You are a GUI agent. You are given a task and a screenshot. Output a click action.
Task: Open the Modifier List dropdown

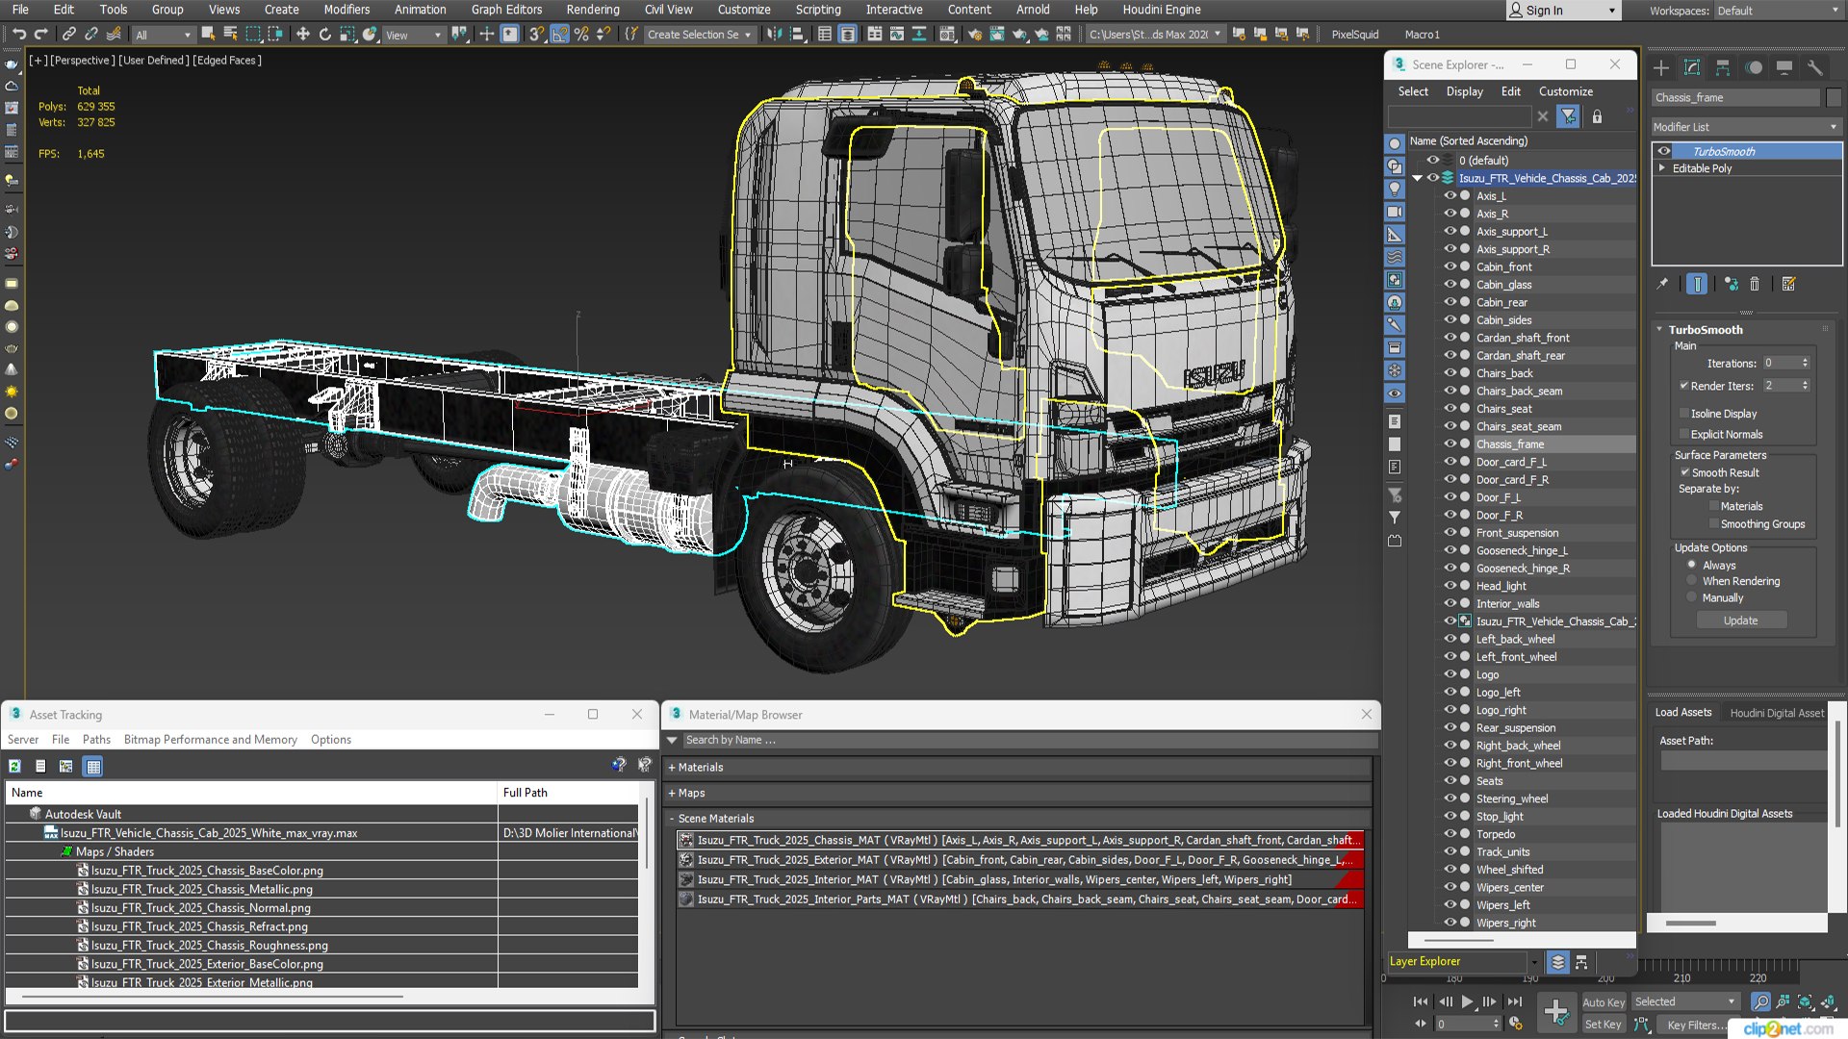tap(1745, 127)
